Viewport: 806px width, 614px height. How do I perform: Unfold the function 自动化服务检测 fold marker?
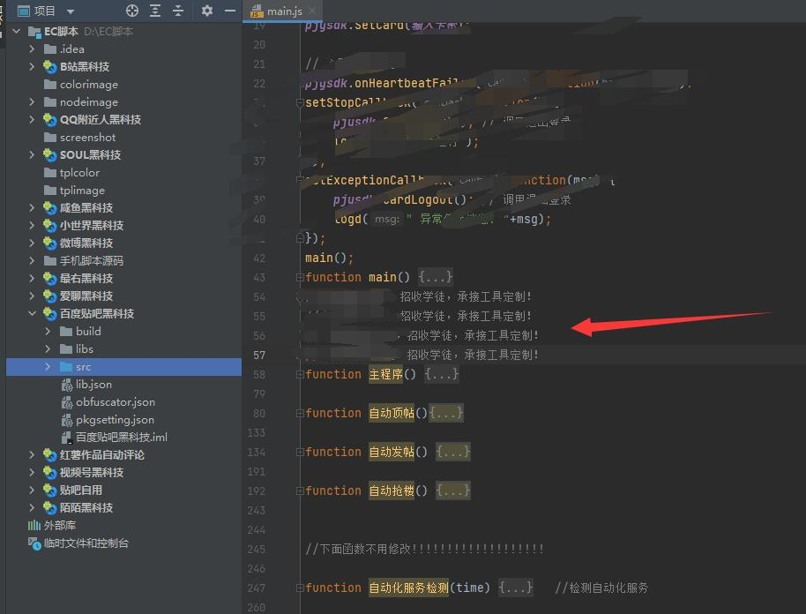pyautogui.click(x=300, y=588)
